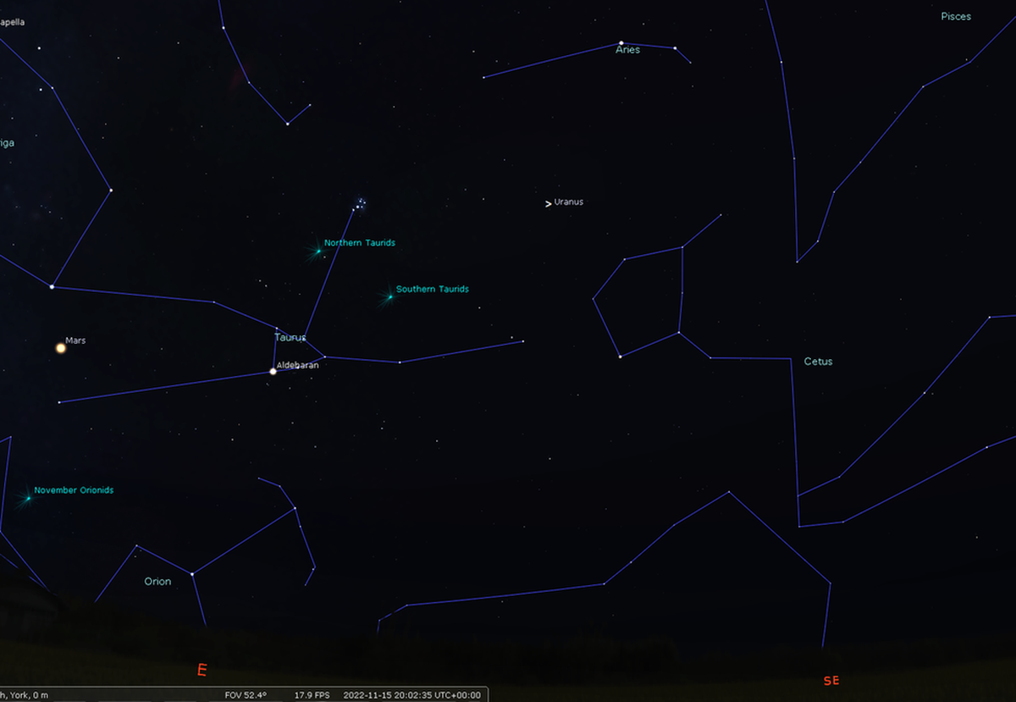Click the bright star above Aries label
The width and height of the screenshot is (1016, 702).
coord(621,42)
